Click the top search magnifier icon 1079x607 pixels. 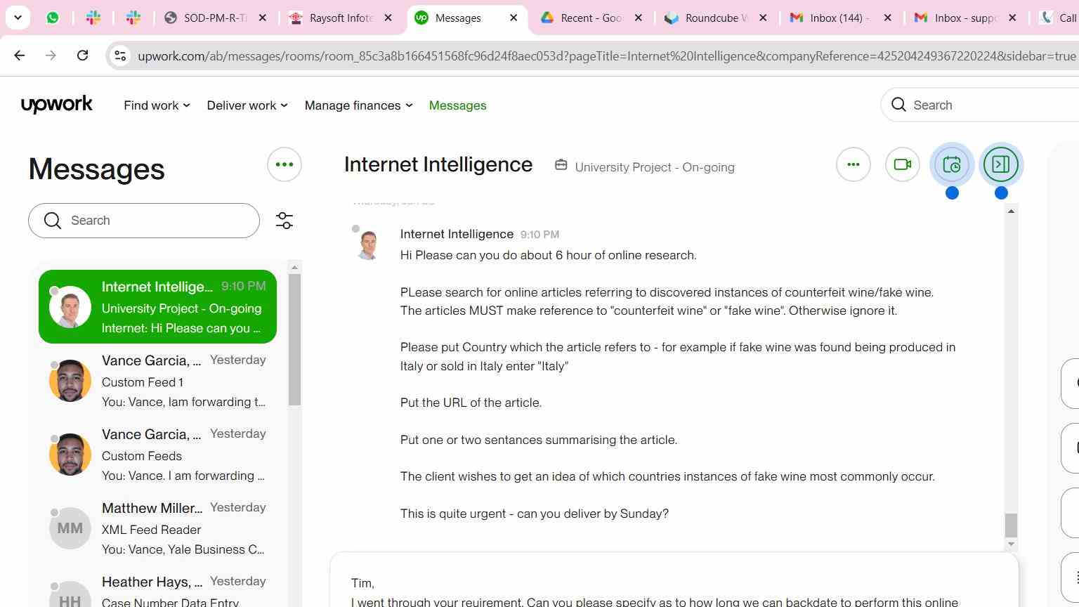click(898, 105)
